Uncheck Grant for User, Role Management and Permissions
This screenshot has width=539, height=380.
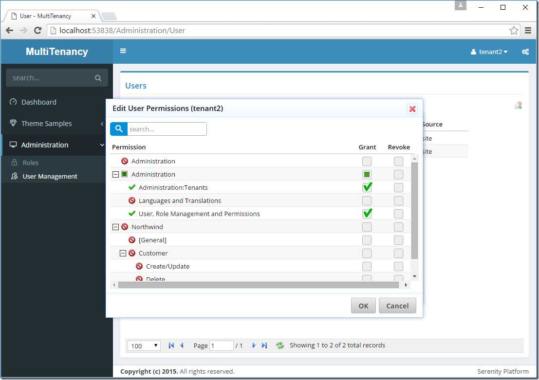click(x=367, y=214)
